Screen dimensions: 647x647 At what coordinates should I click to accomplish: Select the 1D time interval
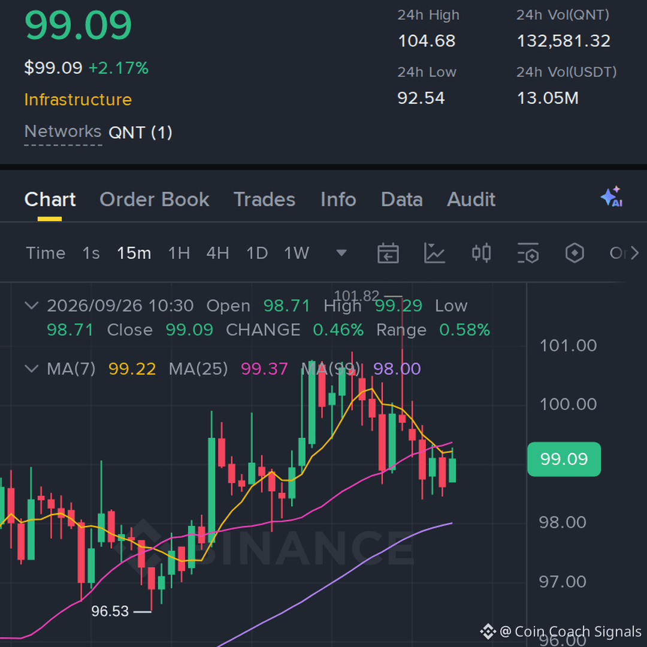point(257,253)
